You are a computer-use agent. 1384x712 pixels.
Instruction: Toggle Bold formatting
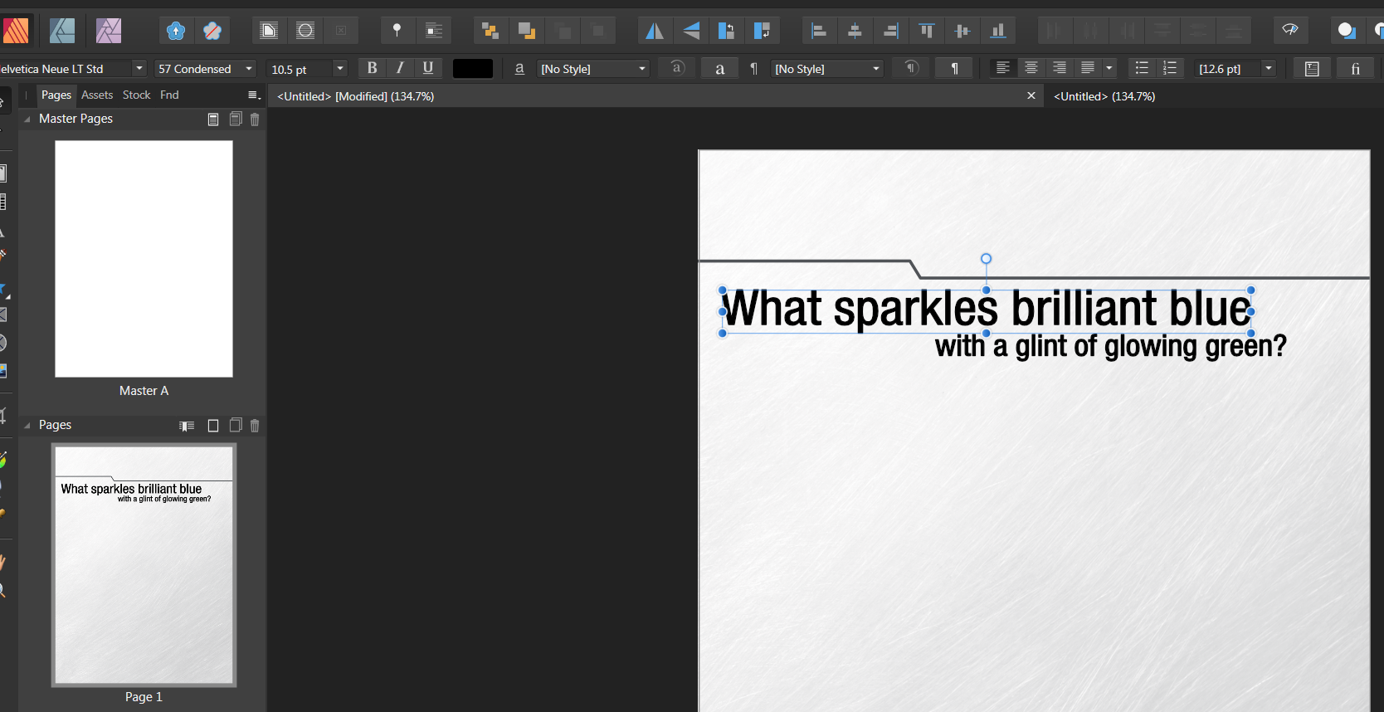(x=372, y=68)
